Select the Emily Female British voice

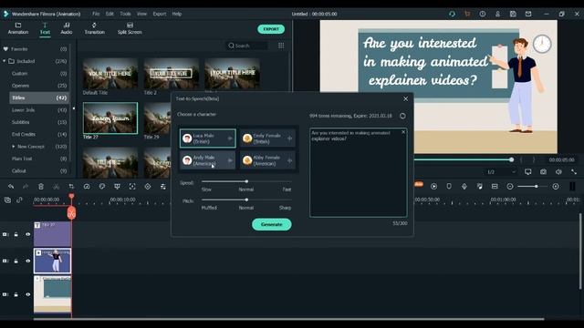tap(267, 138)
